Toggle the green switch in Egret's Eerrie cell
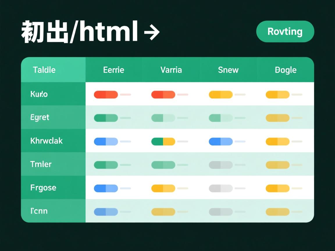This screenshot has height=251, width=335. coord(106,118)
